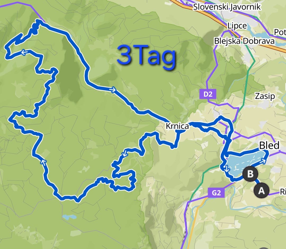Click the Slovenski Javornik label
Screen dimensions: 286x249
point(227,7)
